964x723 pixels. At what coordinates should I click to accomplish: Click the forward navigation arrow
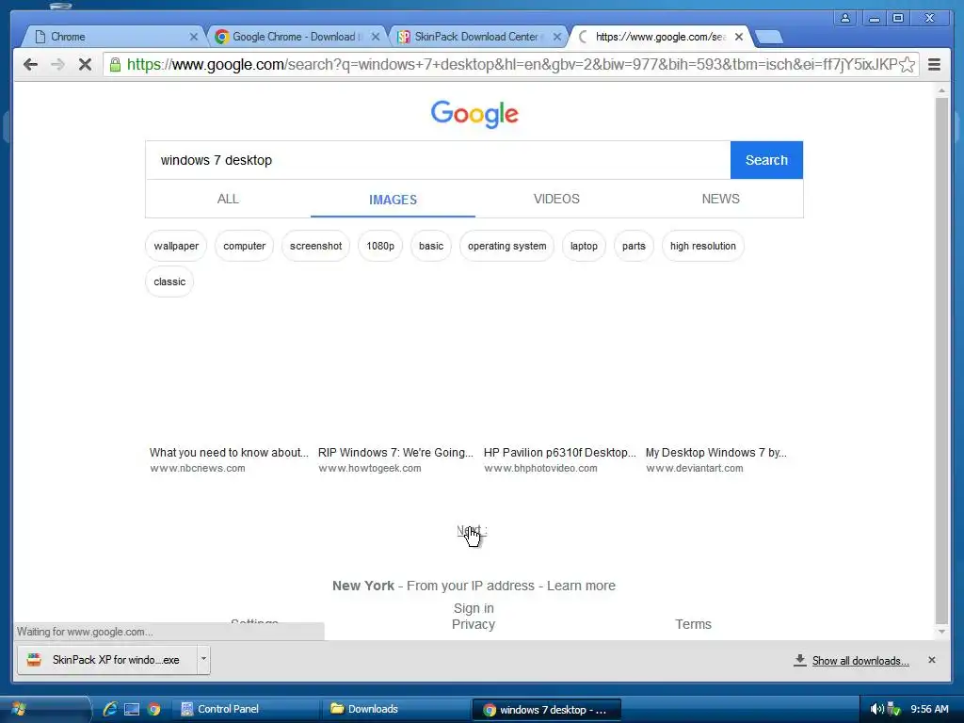pos(57,65)
